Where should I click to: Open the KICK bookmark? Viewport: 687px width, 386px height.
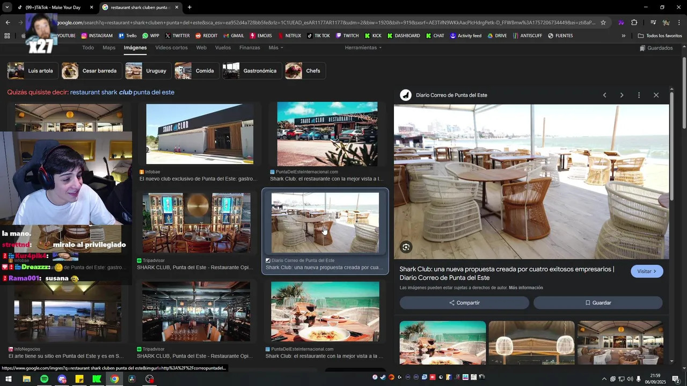click(x=373, y=36)
